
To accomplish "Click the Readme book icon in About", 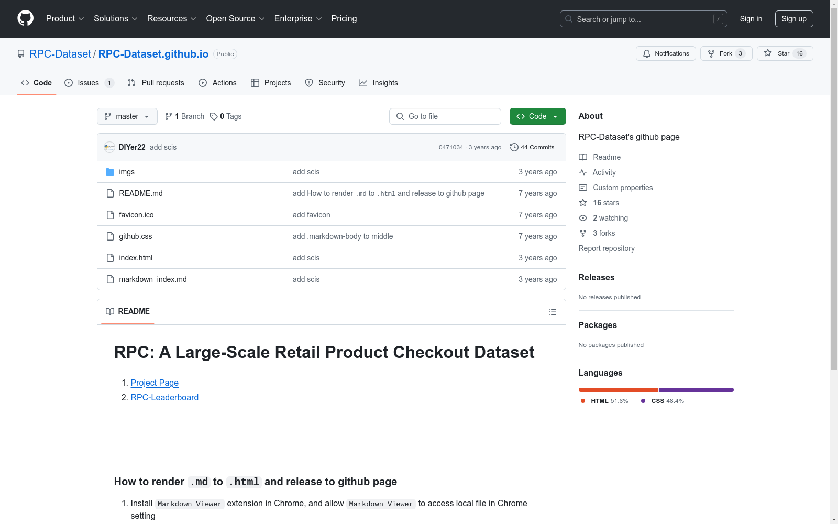I will pyautogui.click(x=583, y=157).
